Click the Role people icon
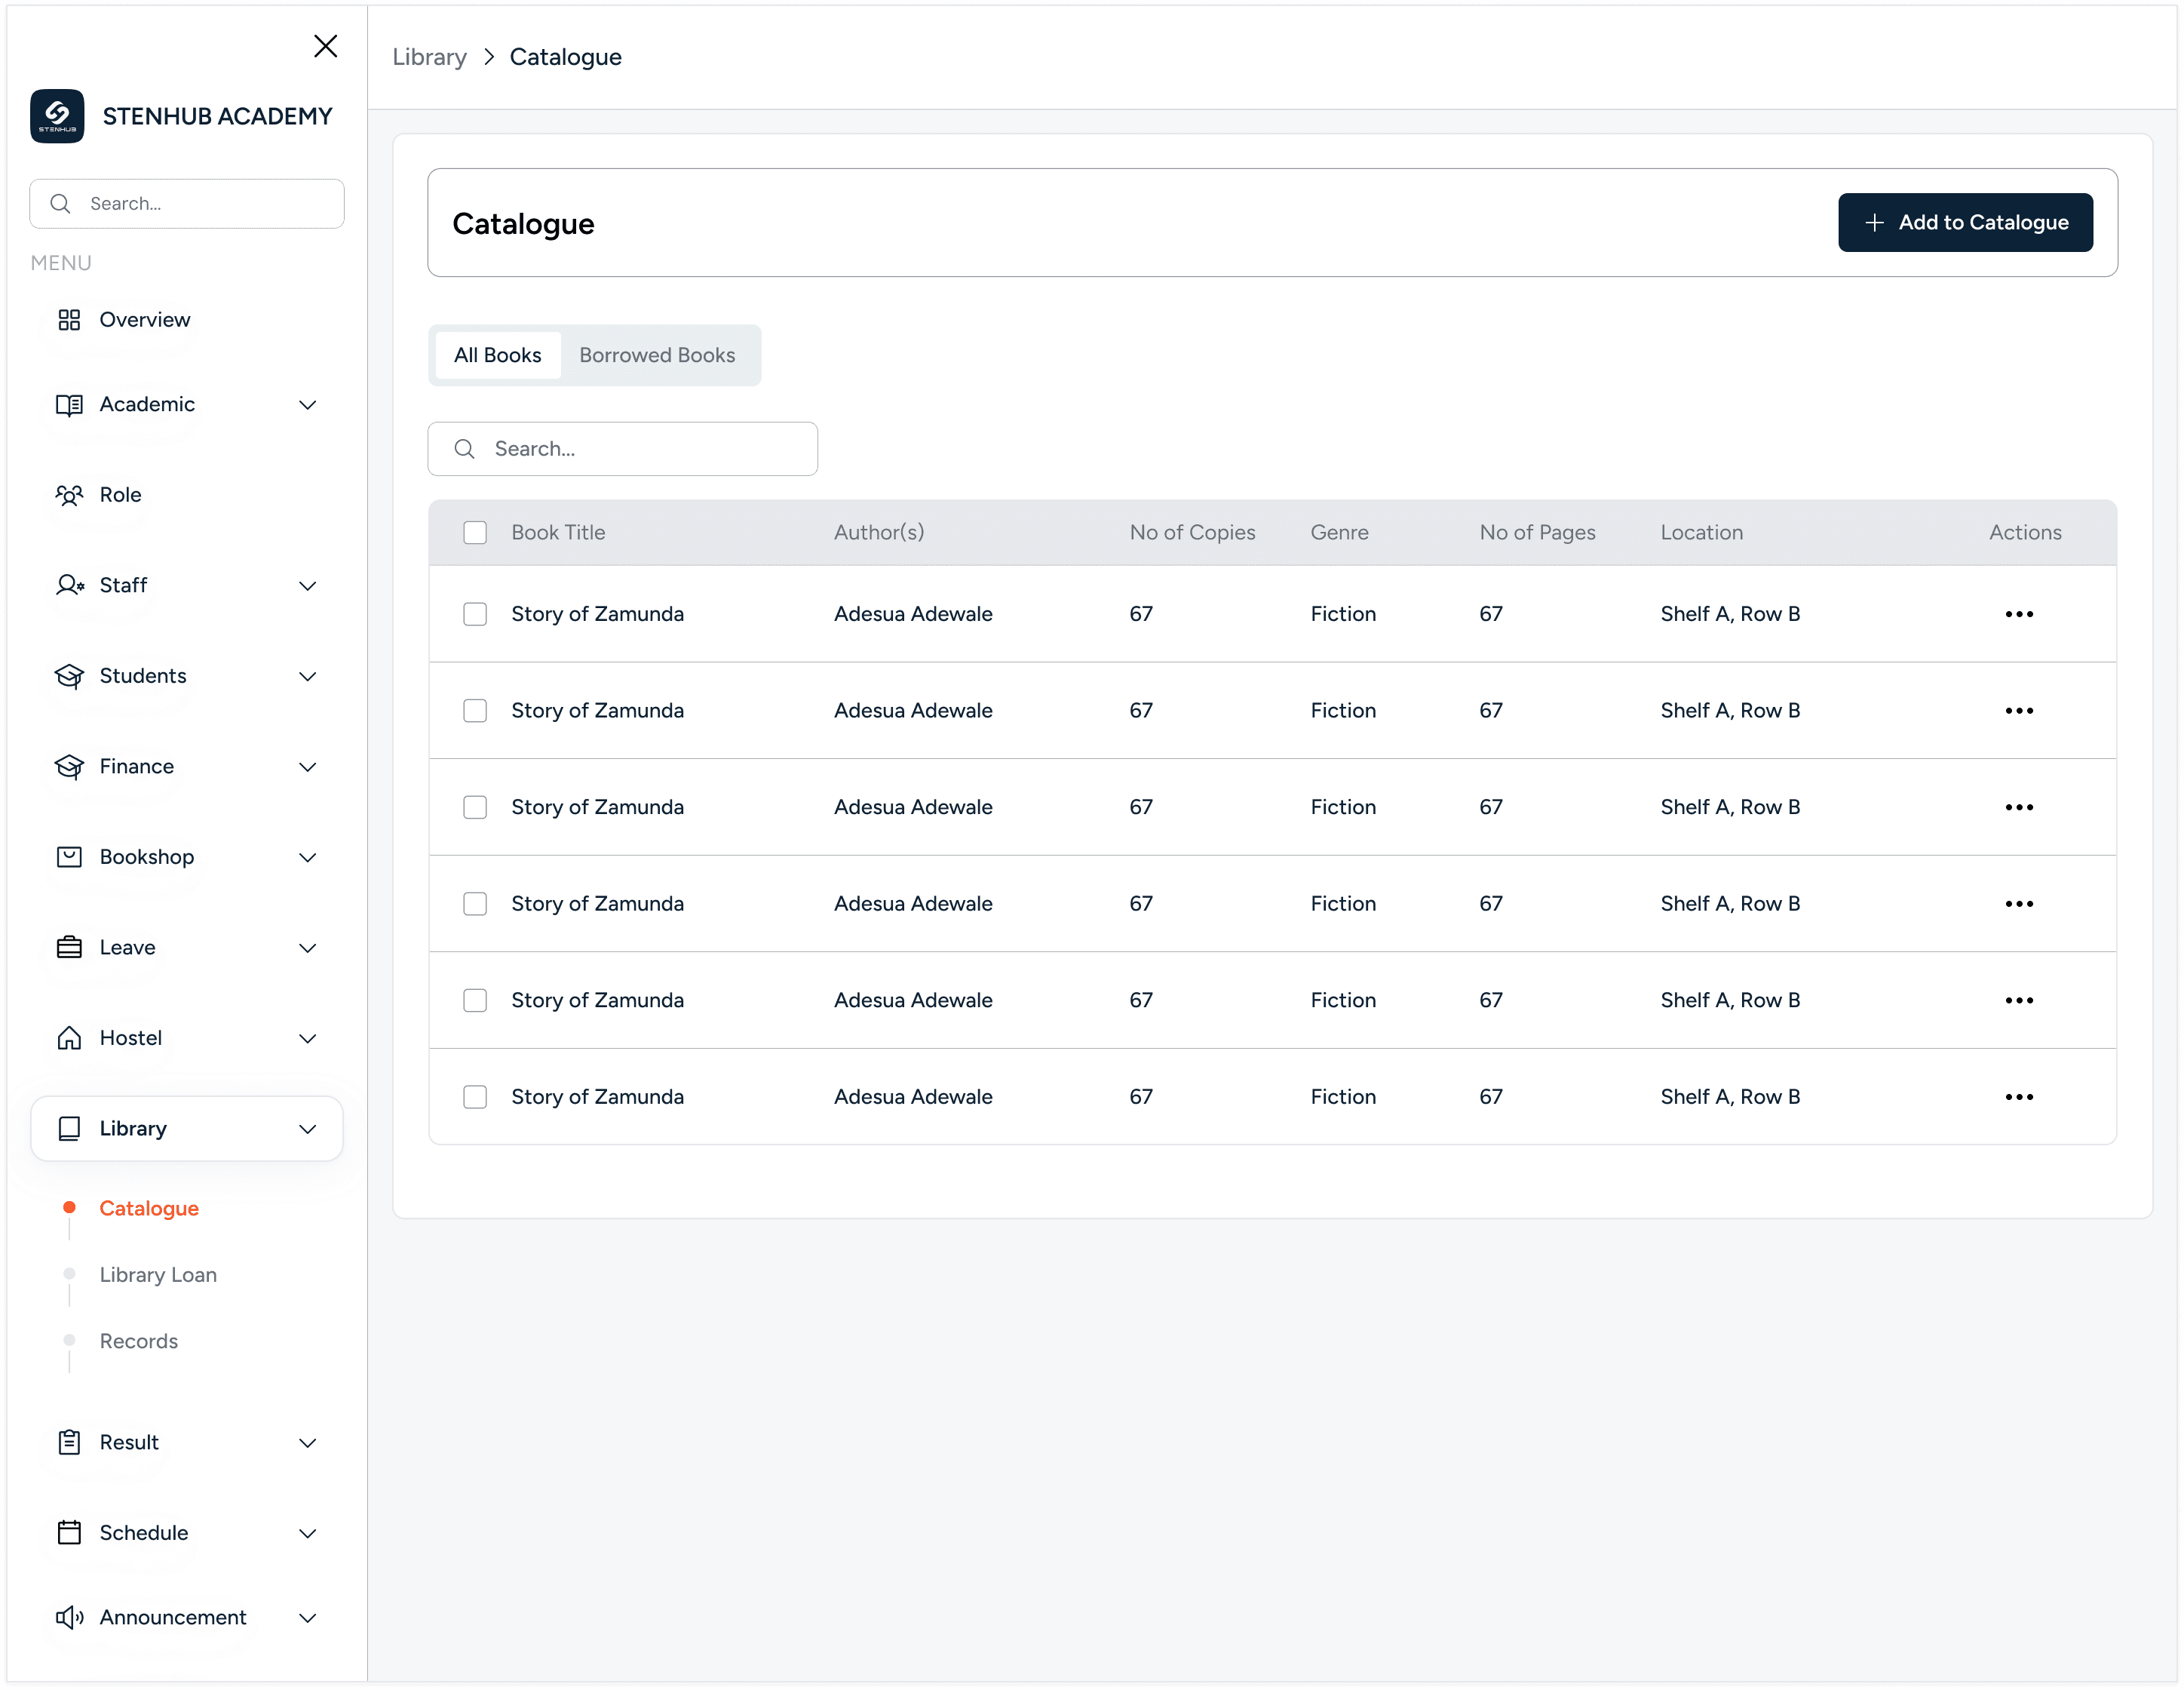Viewport: 2184px width, 1690px height. [69, 495]
